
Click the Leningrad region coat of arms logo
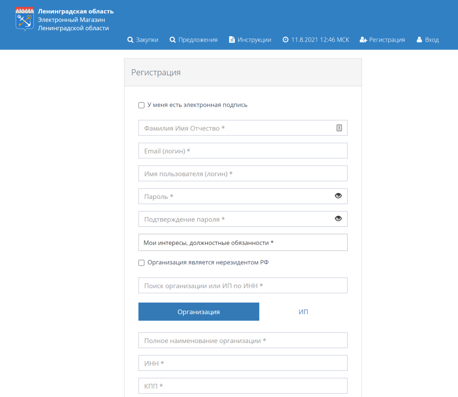[25, 19]
